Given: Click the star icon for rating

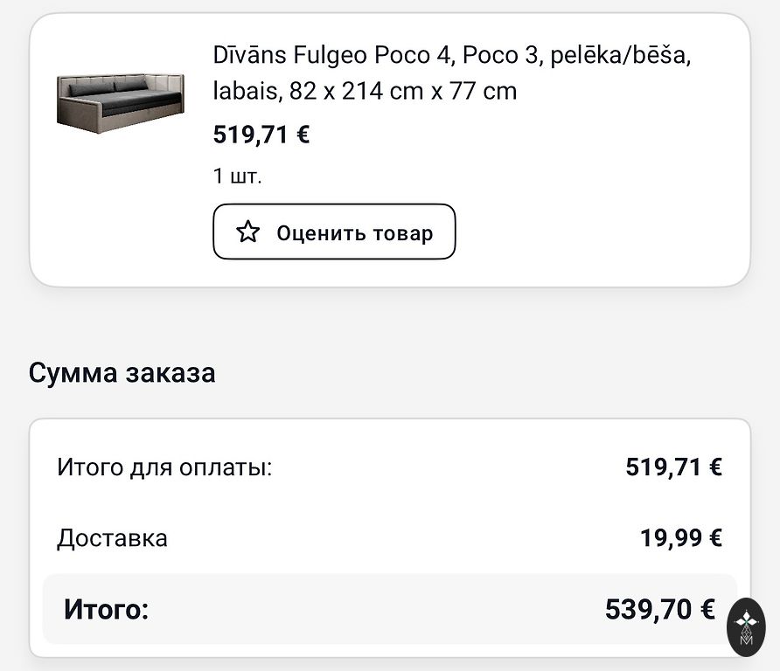Looking at the screenshot, I should 248,232.
